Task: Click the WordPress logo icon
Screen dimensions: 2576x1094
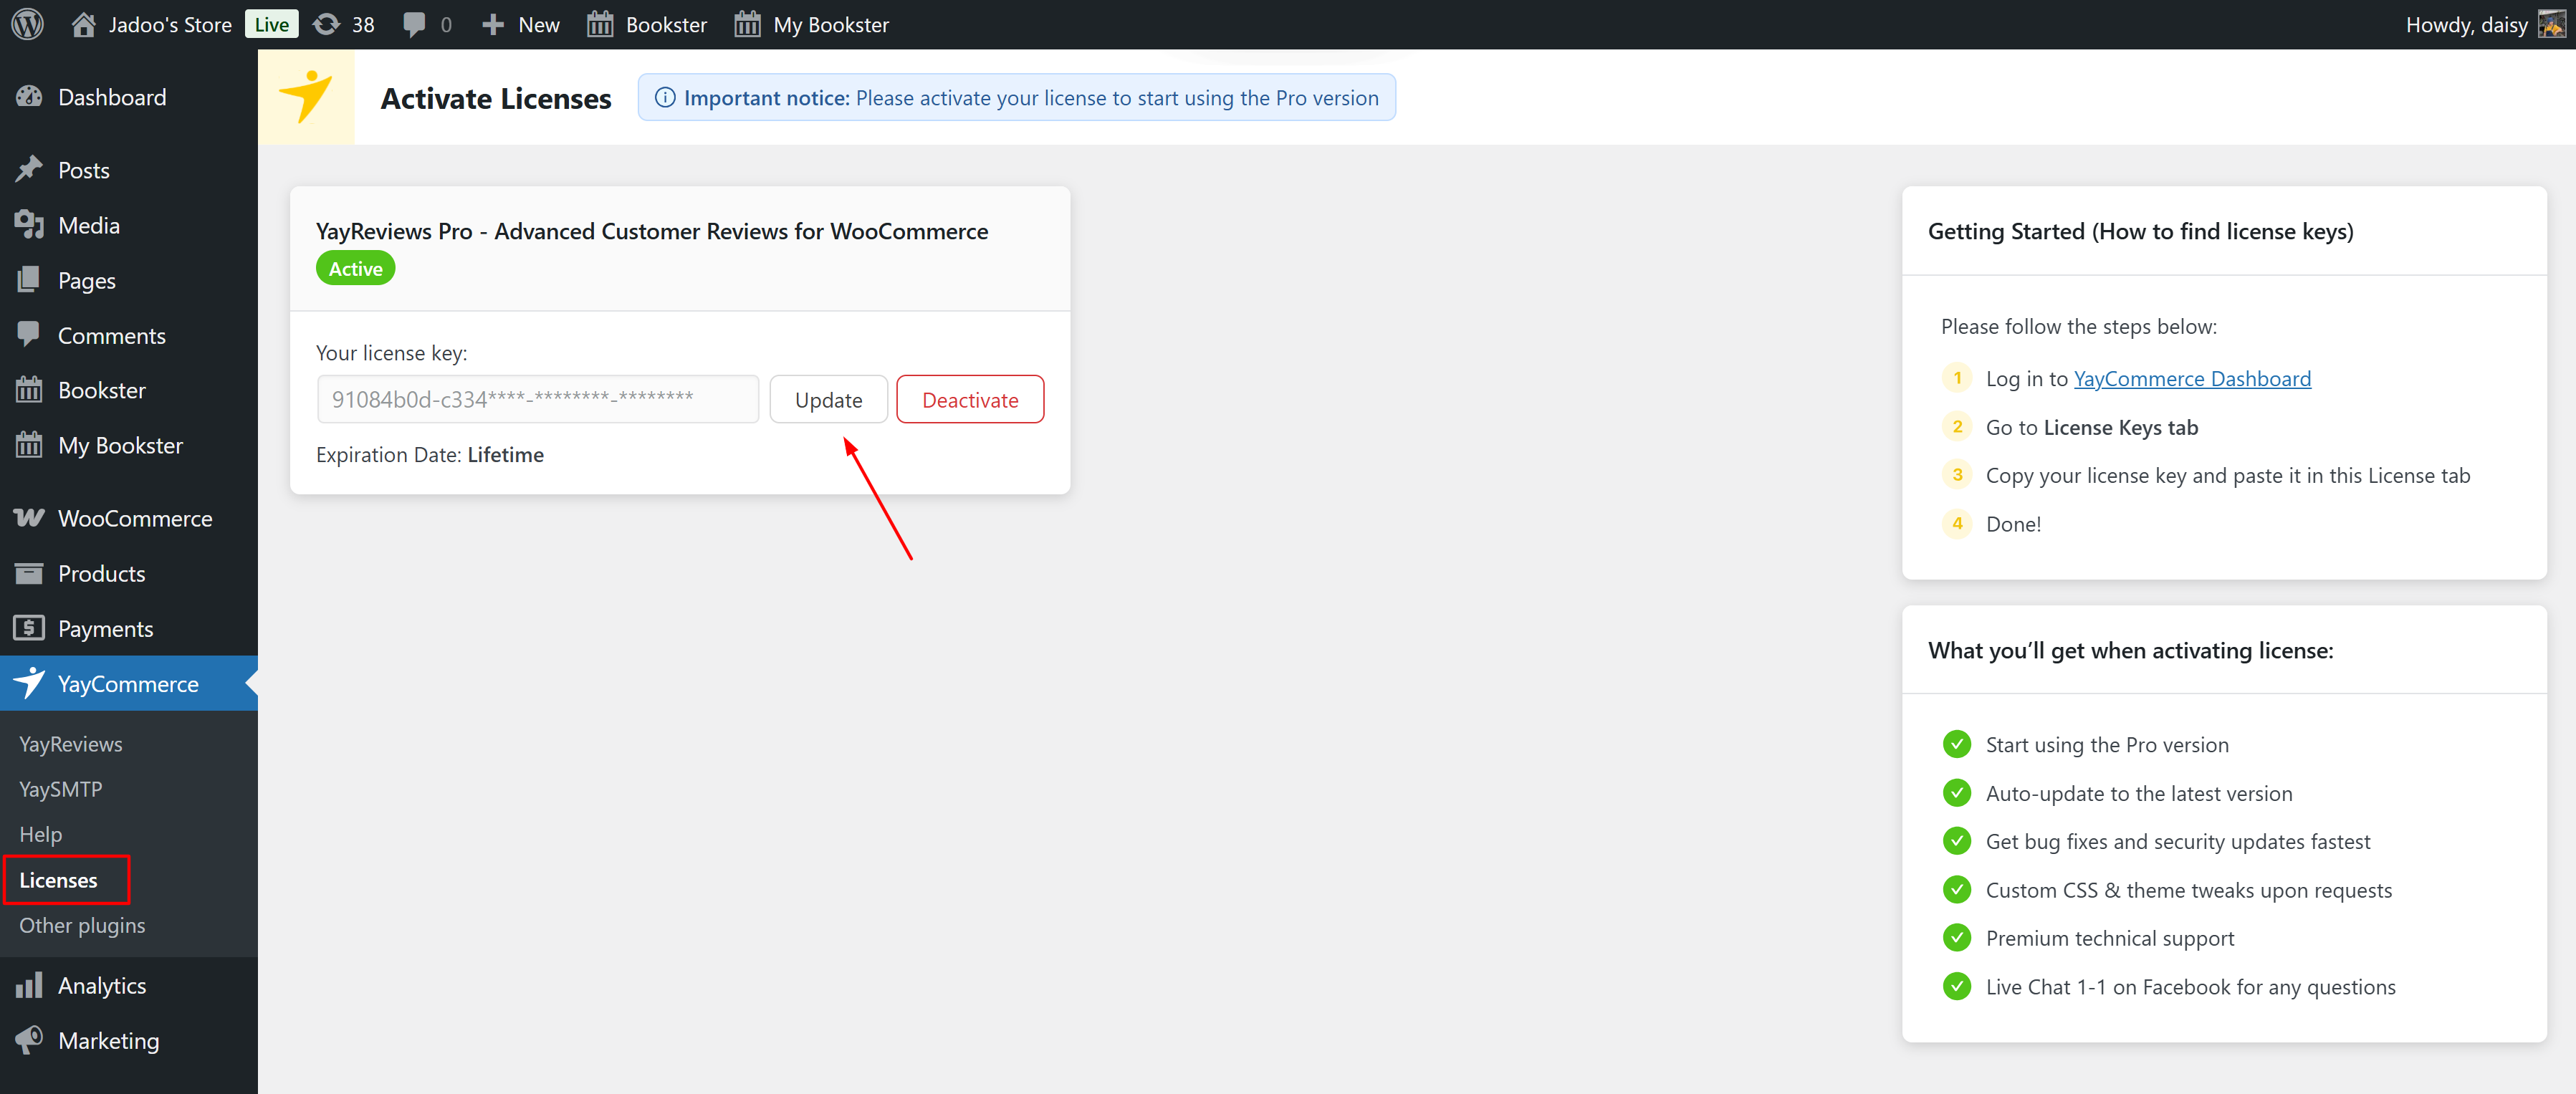Action: (x=28, y=24)
